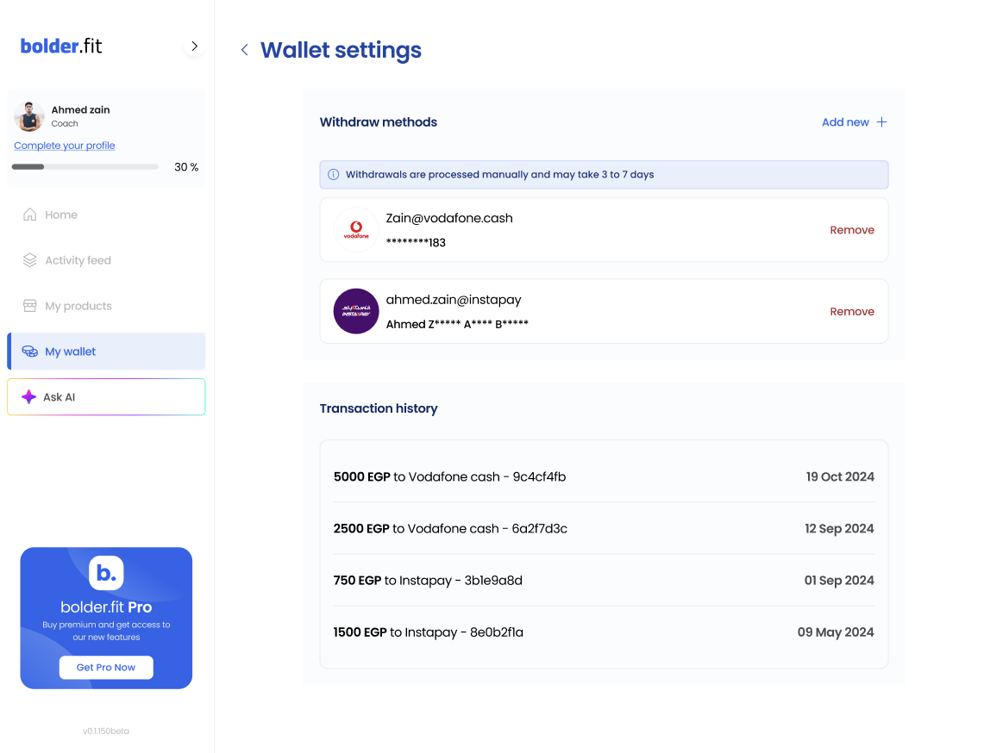Image resolution: width=990 pixels, height=753 pixels.
Task: Click the profile completion progress bar
Action: tap(85, 167)
